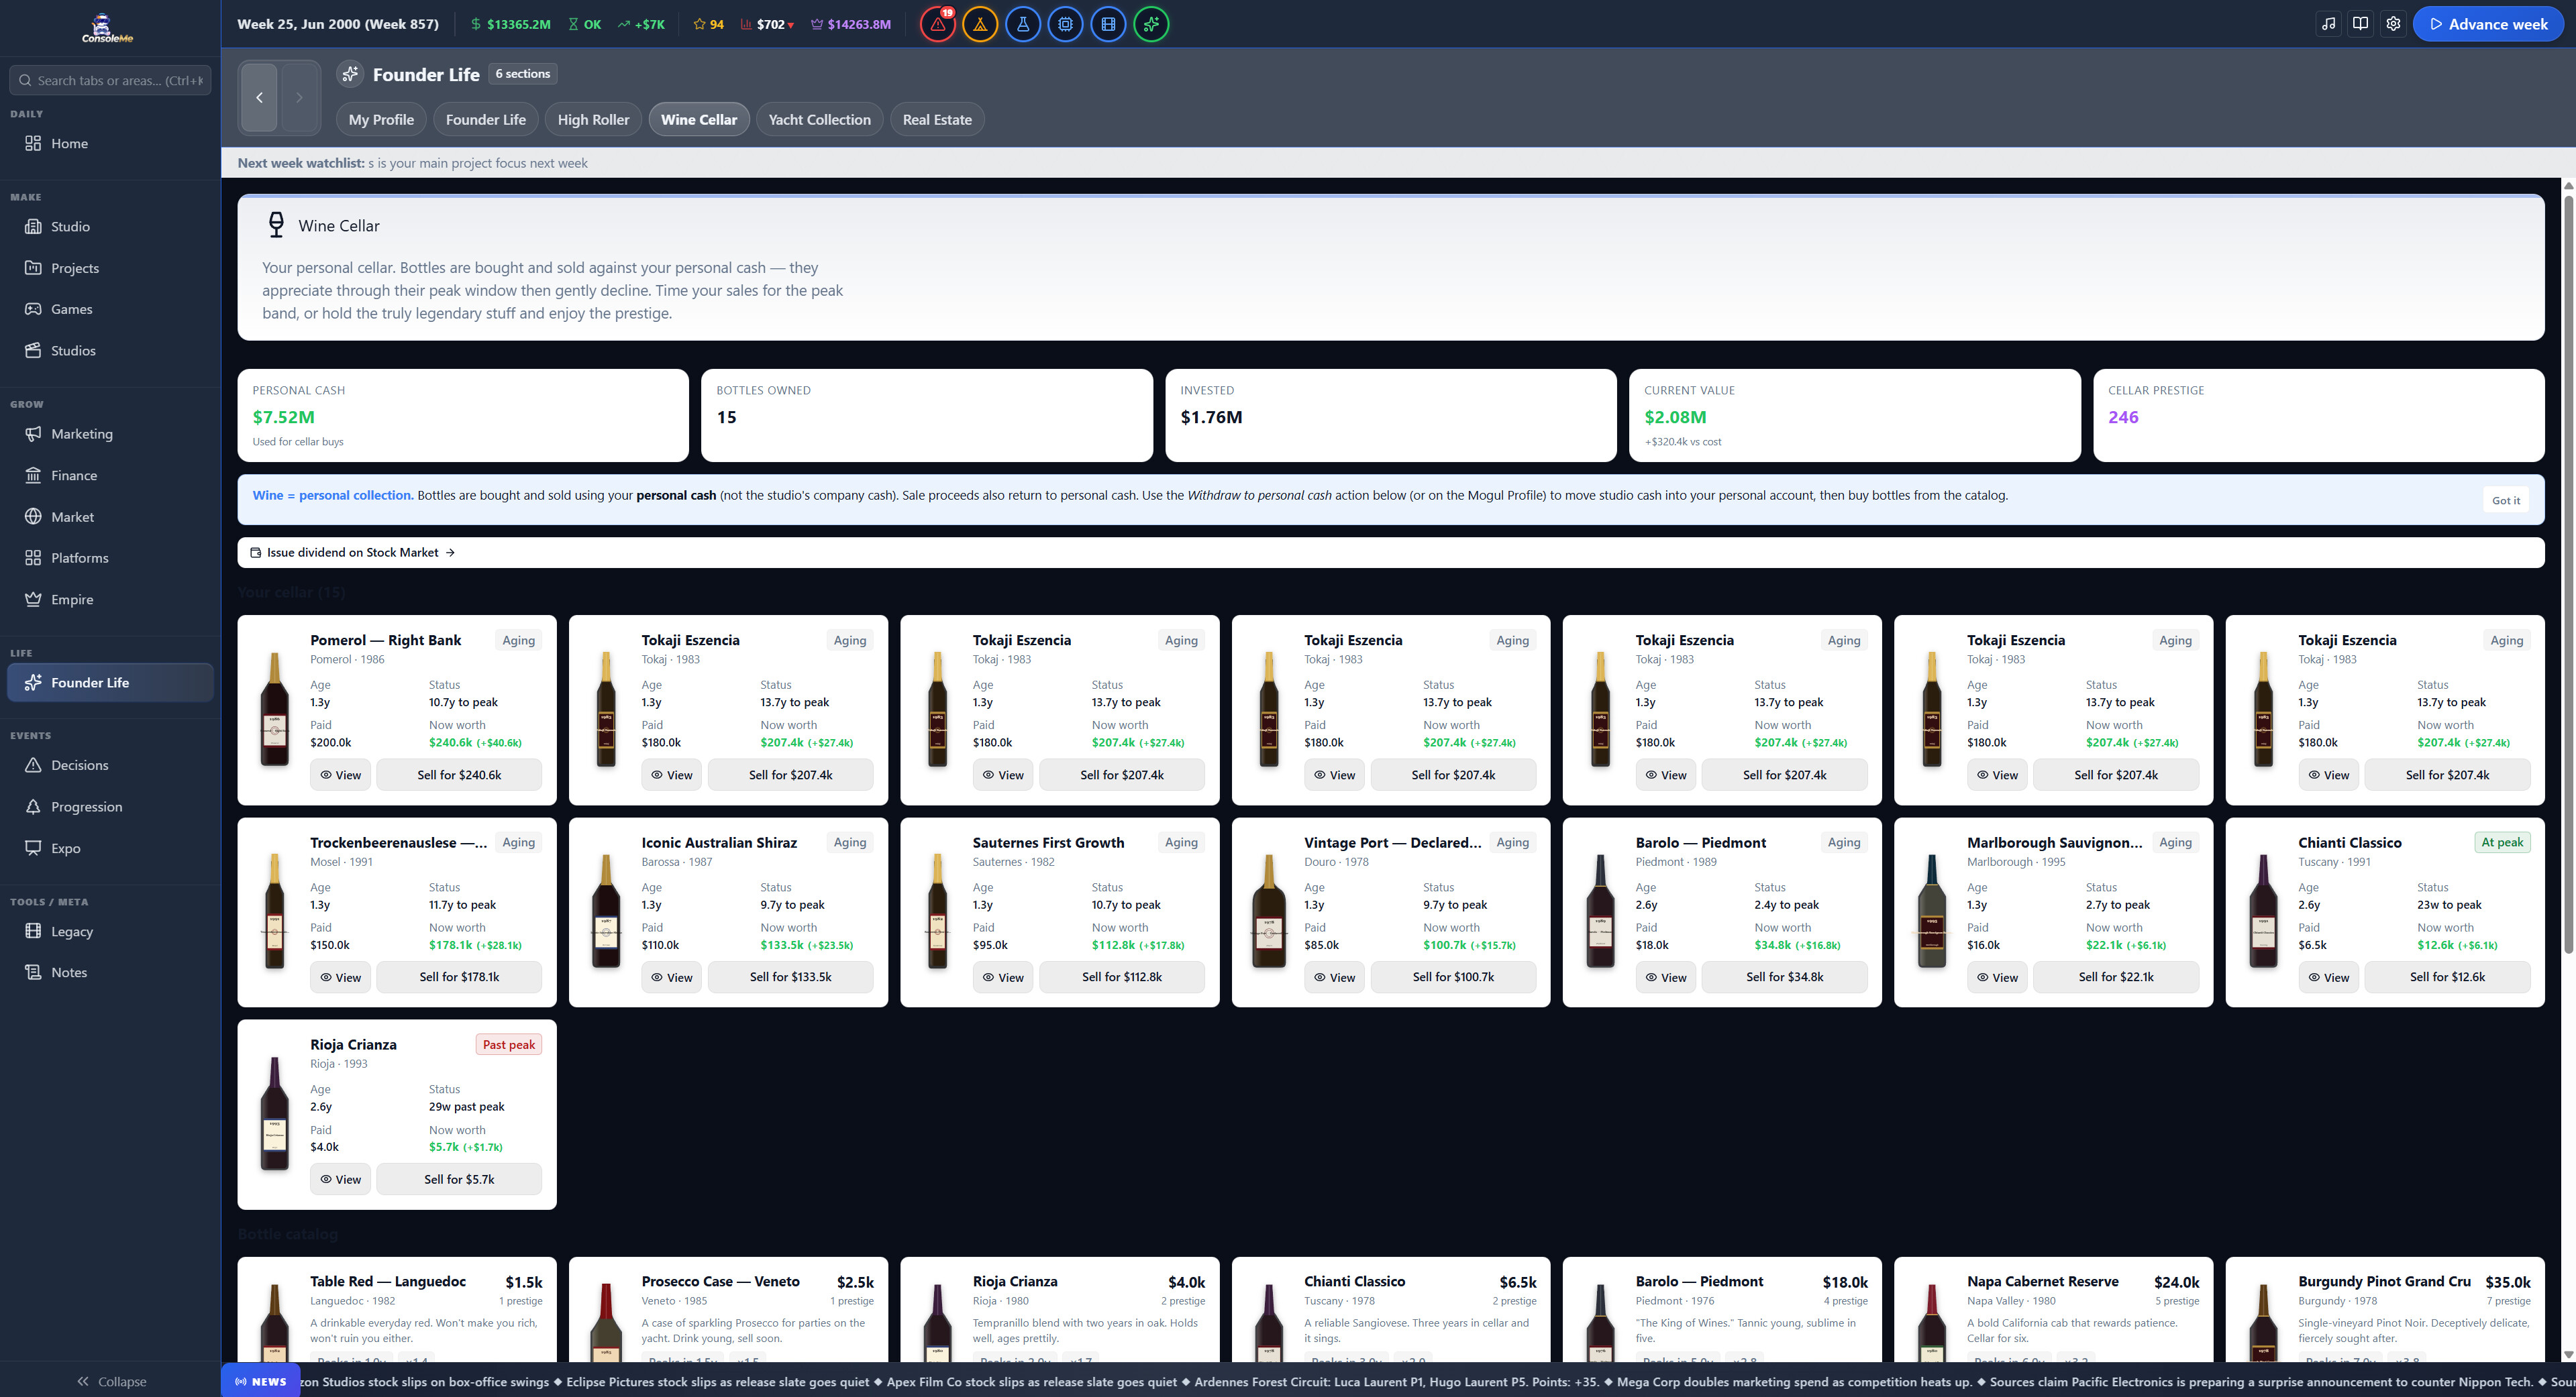Click the blue CPU chip icon
This screenshot has width=2576, height=1397.
(1066, 24)
